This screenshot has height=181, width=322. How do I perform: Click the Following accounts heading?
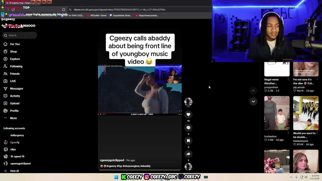[14, 128]
